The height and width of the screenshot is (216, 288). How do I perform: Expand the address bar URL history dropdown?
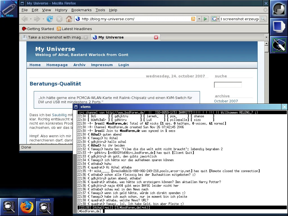click(199, 19)
